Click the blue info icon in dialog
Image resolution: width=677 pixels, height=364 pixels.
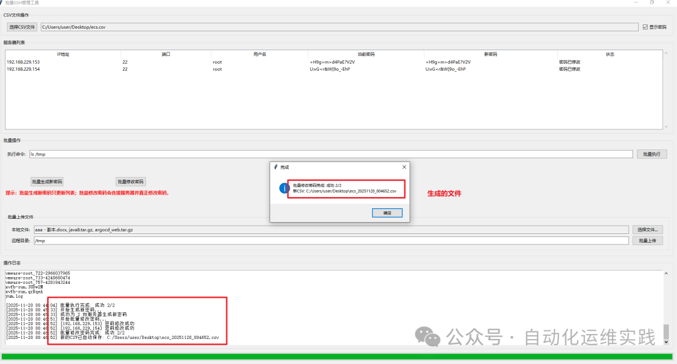click(284, 188)
